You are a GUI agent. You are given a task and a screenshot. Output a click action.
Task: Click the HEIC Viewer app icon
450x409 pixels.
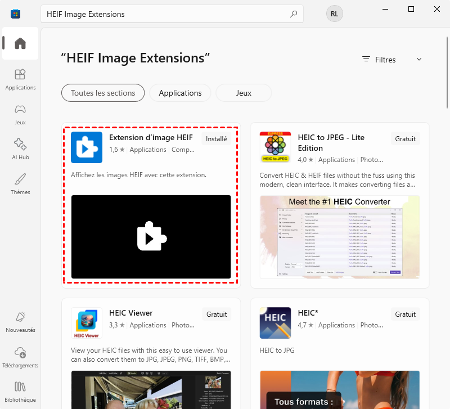(87, 323)
